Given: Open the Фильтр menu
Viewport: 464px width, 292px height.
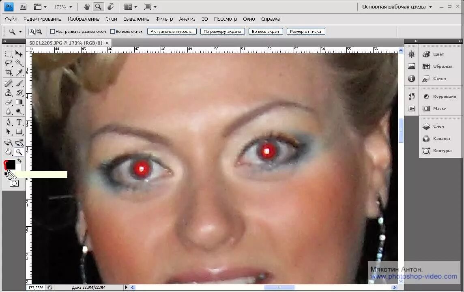Looking at the screenshot, I should coord(164,19).
